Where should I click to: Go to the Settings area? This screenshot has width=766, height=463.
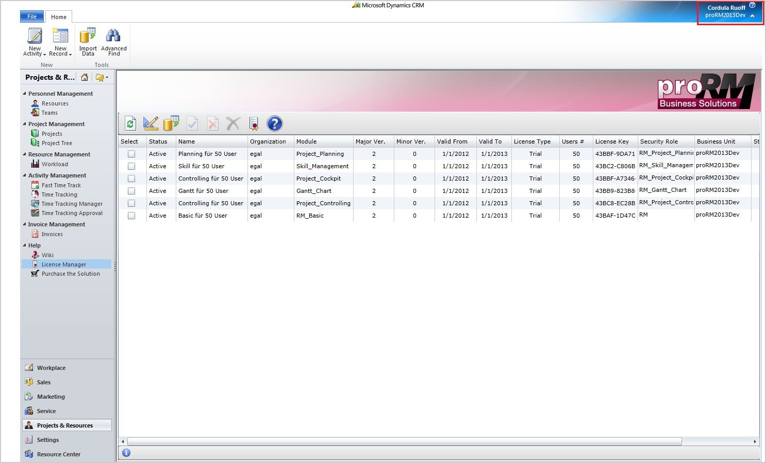(48, 440)
